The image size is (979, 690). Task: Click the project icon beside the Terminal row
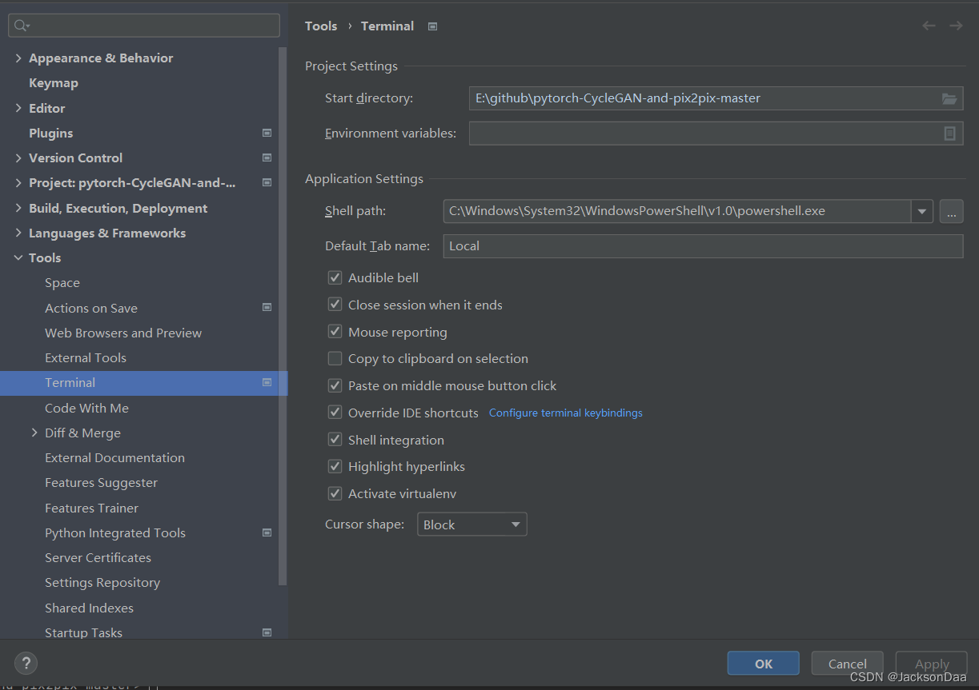[x=267, y=382]
